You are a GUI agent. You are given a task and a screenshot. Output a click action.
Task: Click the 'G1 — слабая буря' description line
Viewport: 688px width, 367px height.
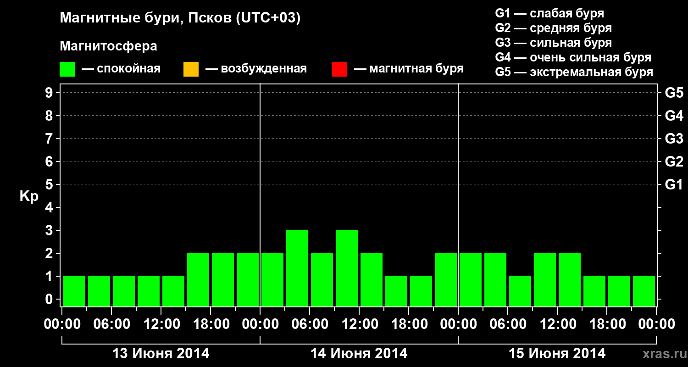click(549, 13)
